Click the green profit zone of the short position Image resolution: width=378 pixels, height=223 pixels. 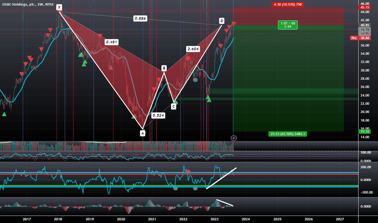click(288, 78)
